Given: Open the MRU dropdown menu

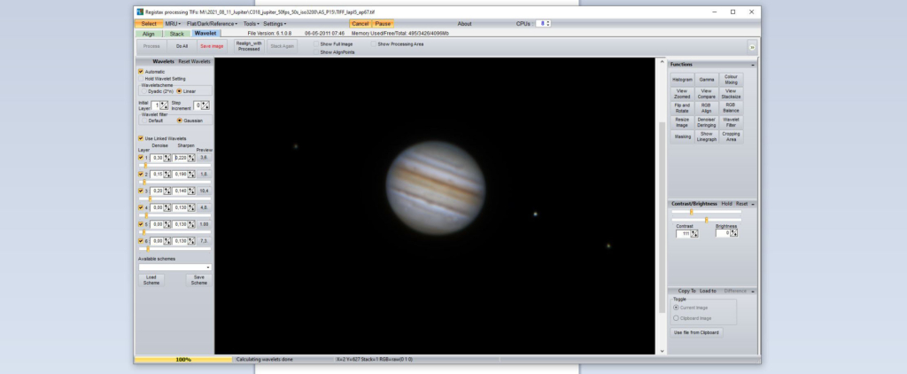Looking at the screenshot, I should click(x=173, y=24).
